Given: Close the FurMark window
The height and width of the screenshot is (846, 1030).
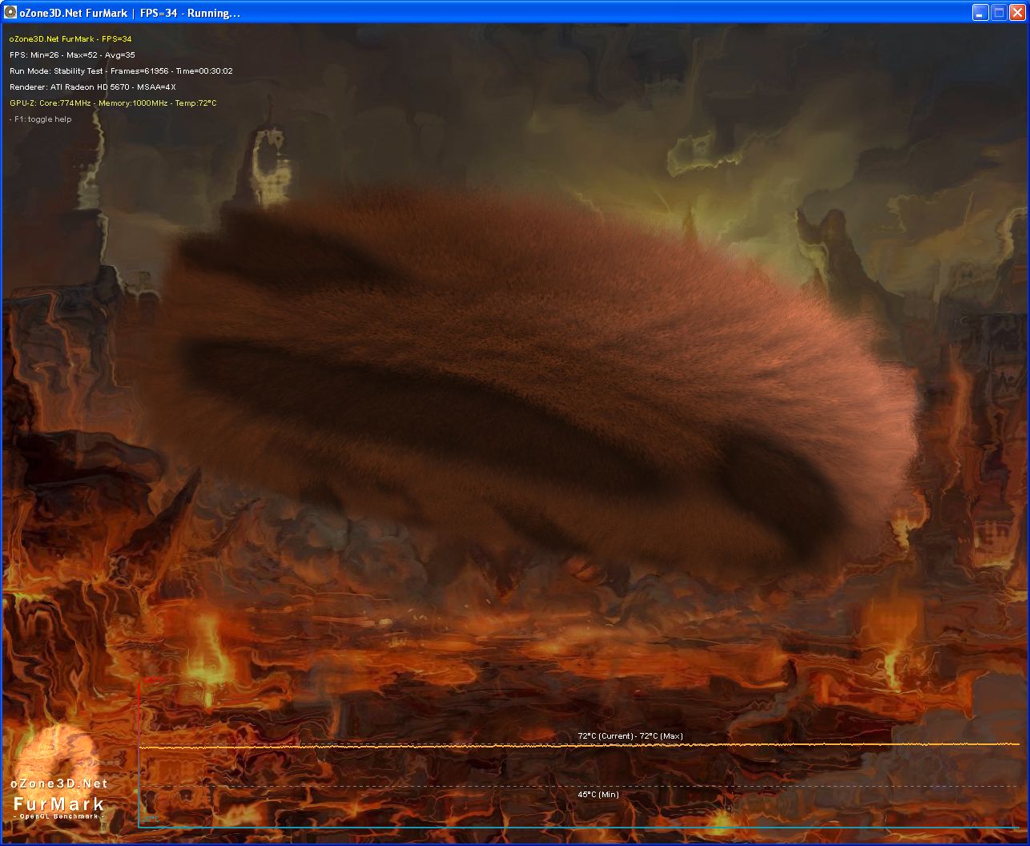Looking at the screenshot, I should (x=1017, y=12).
